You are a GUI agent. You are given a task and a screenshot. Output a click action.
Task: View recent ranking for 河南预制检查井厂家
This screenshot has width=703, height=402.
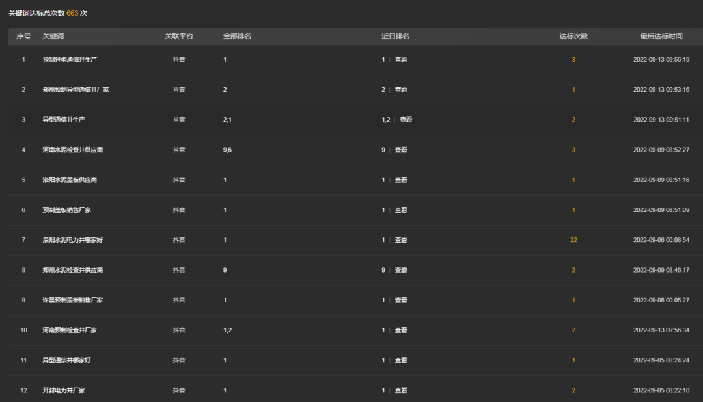(401, 330)
